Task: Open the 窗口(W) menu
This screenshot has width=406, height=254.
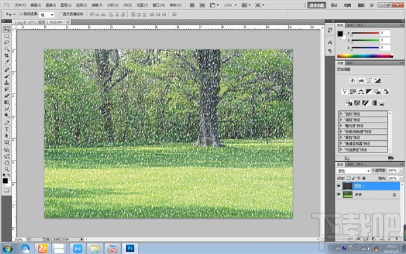Action: pyautogui.click(x=159, y=5)
